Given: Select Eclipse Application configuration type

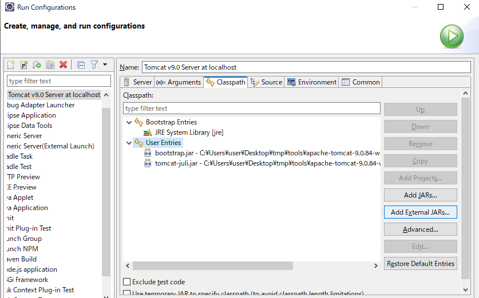Looking at the screenshot, I should 31,115.
